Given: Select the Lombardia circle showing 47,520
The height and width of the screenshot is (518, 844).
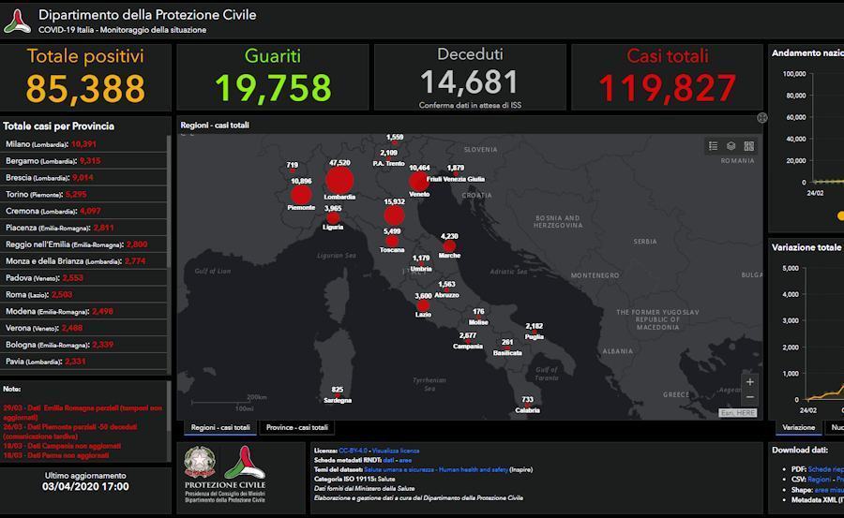Looking at the screenshot, I should (339, 181).
